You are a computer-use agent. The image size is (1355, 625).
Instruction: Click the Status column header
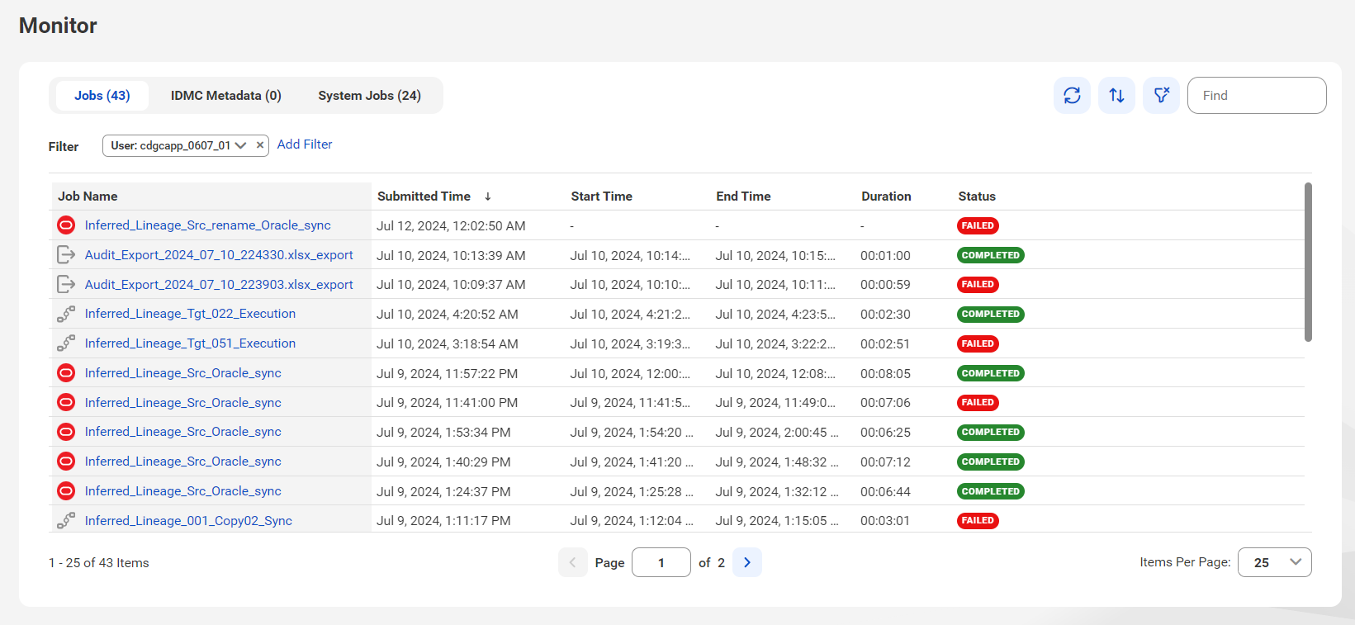977,196
